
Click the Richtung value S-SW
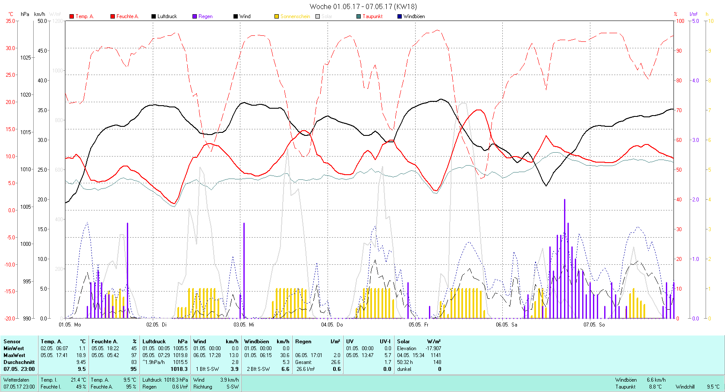pyautogui.click(x=233, y=387)
